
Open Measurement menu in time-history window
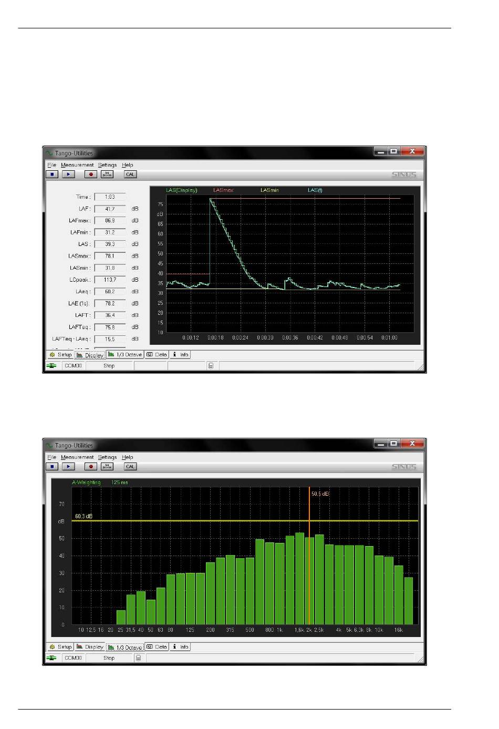pos(77,165)
